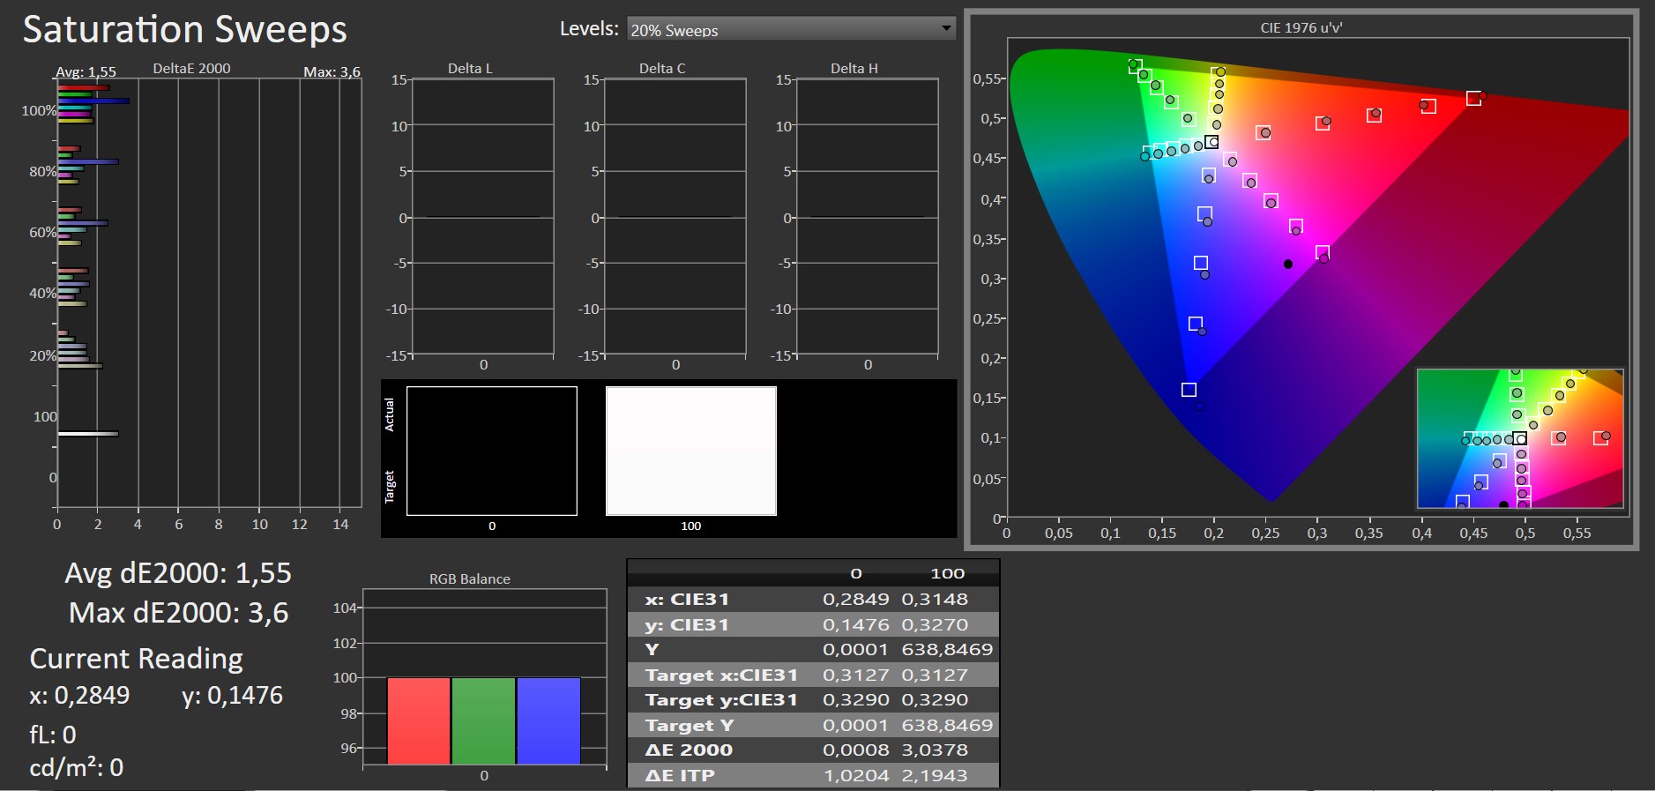Click the Delta L chart
1655x791 pixels.
[x=483, y=218]
